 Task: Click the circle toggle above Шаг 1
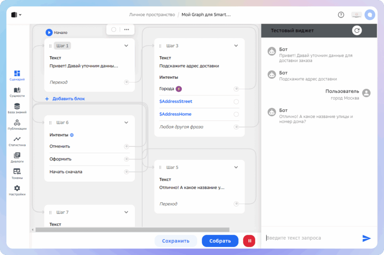coord(114,30)
